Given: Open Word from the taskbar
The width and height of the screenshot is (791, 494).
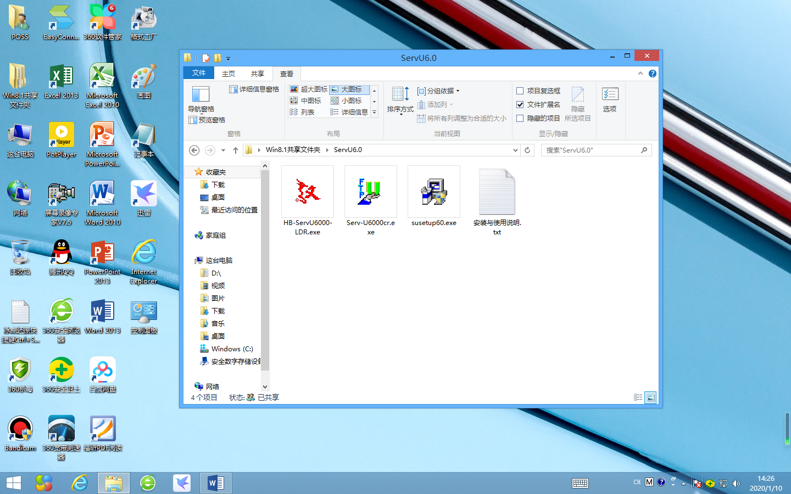Looking at the screenshot, I should coord(215,483).
